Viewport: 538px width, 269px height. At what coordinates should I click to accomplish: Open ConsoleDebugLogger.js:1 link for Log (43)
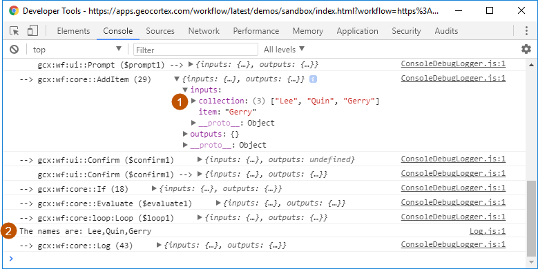453,244
